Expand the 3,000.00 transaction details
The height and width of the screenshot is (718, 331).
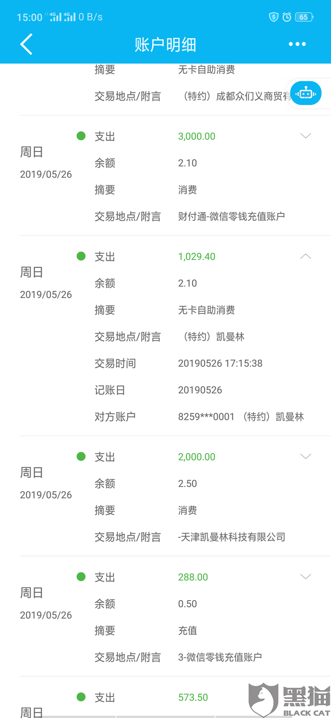(x=306, y=136)
